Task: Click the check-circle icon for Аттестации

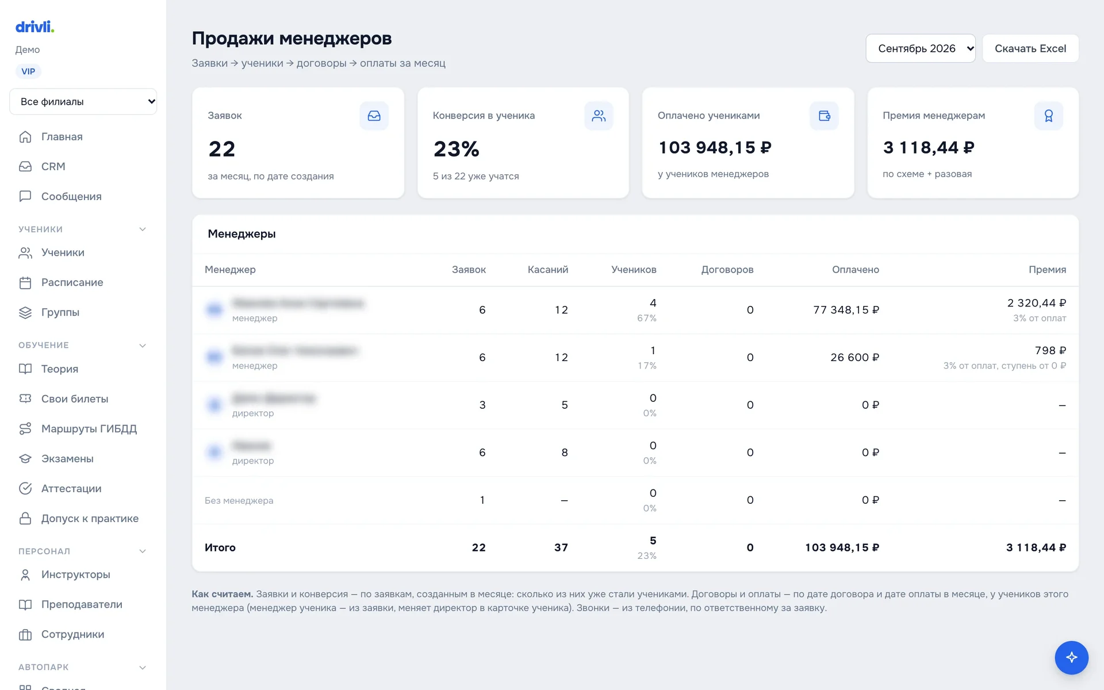Action: point(25,489)
